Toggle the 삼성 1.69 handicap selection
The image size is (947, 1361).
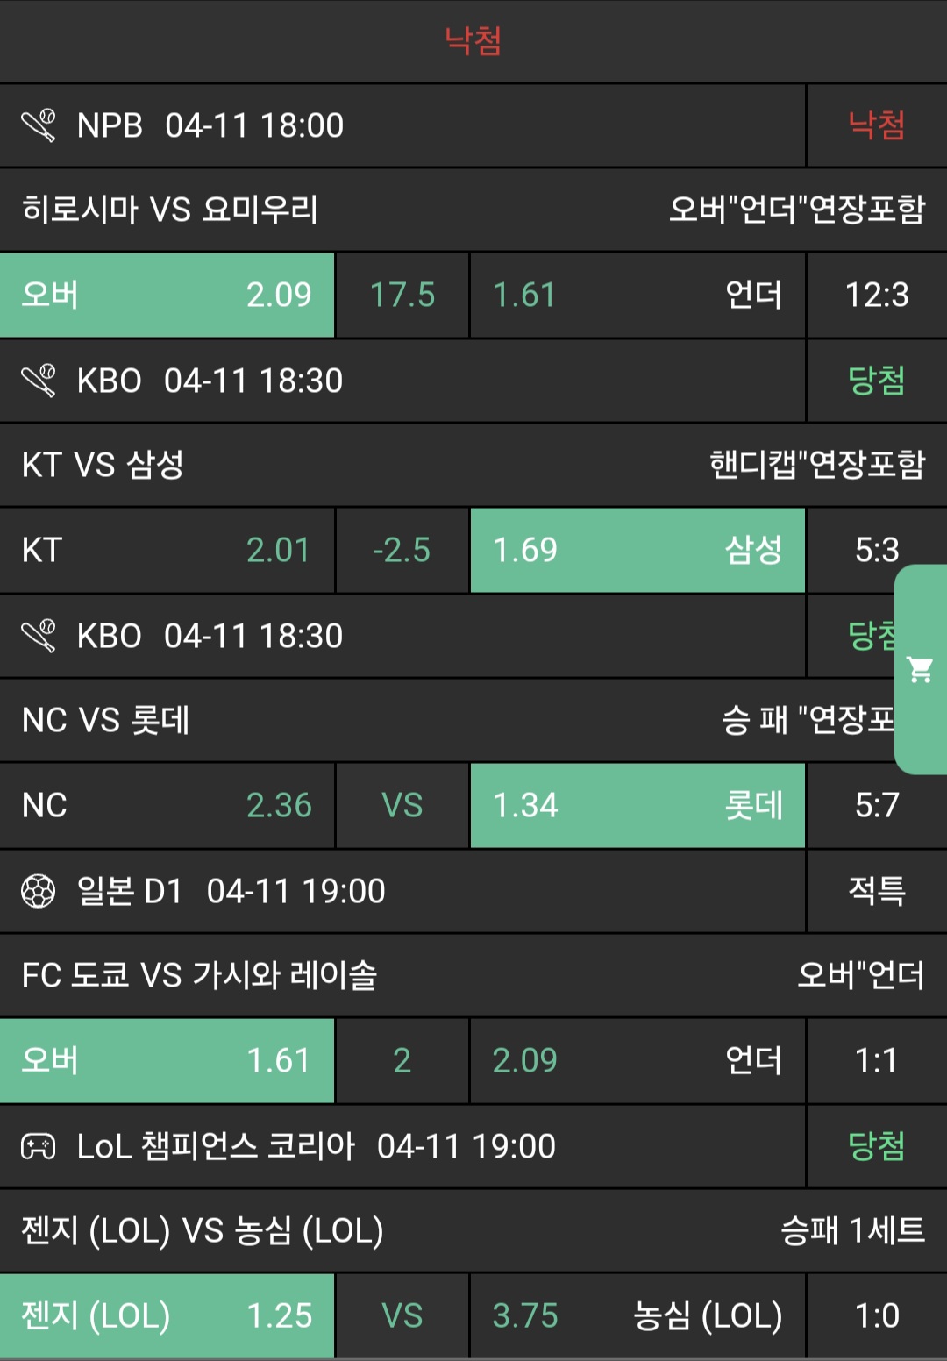(x=637, y=551)
